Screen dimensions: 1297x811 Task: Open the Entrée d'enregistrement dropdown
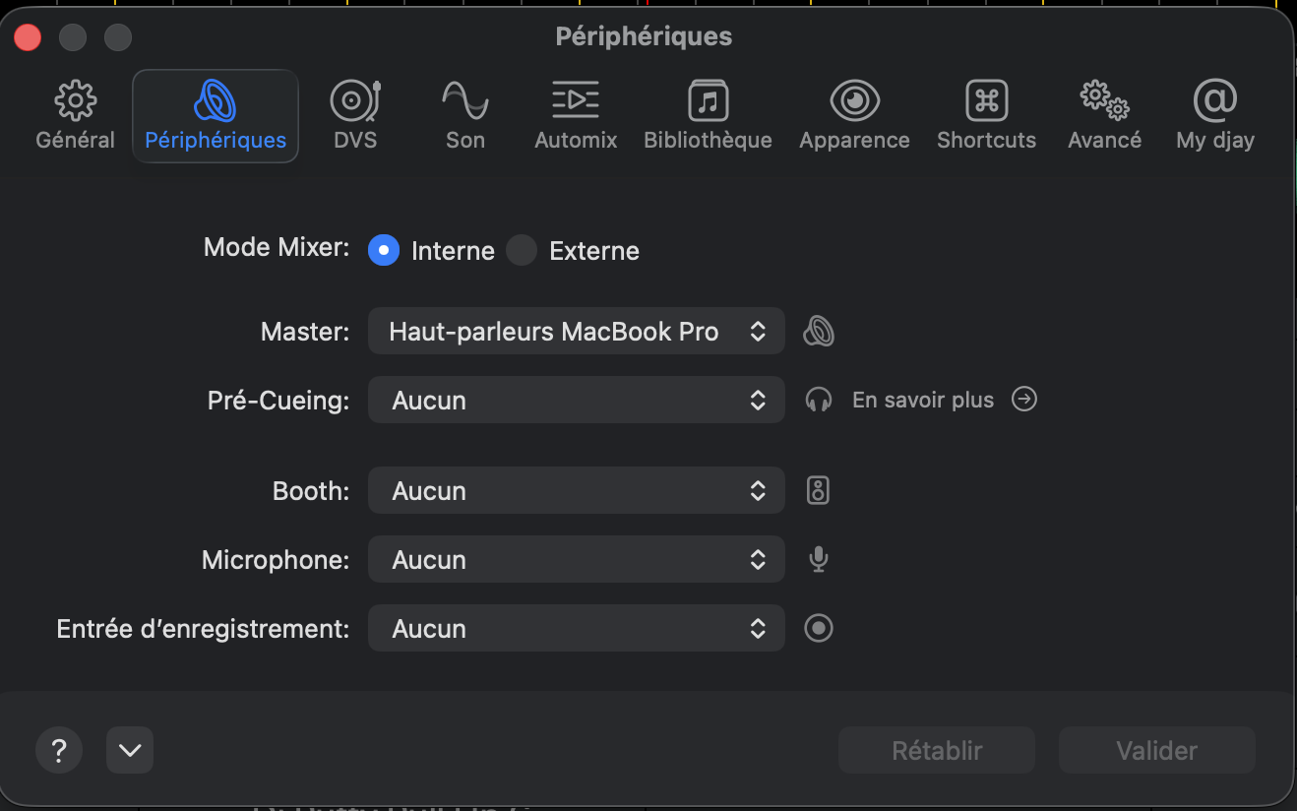click(576, 629)
